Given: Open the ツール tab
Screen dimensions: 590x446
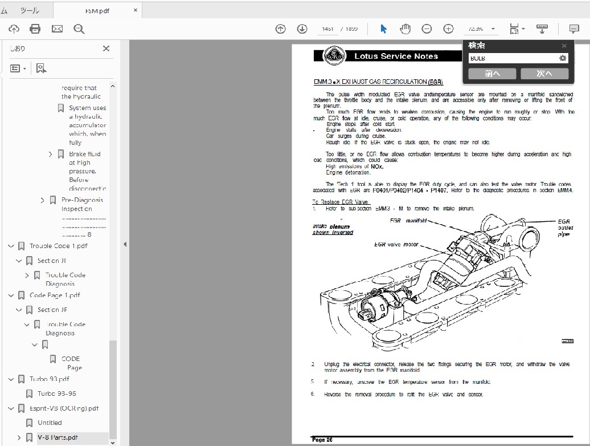Looking at the screenshot, I should (x=30, y=10).
